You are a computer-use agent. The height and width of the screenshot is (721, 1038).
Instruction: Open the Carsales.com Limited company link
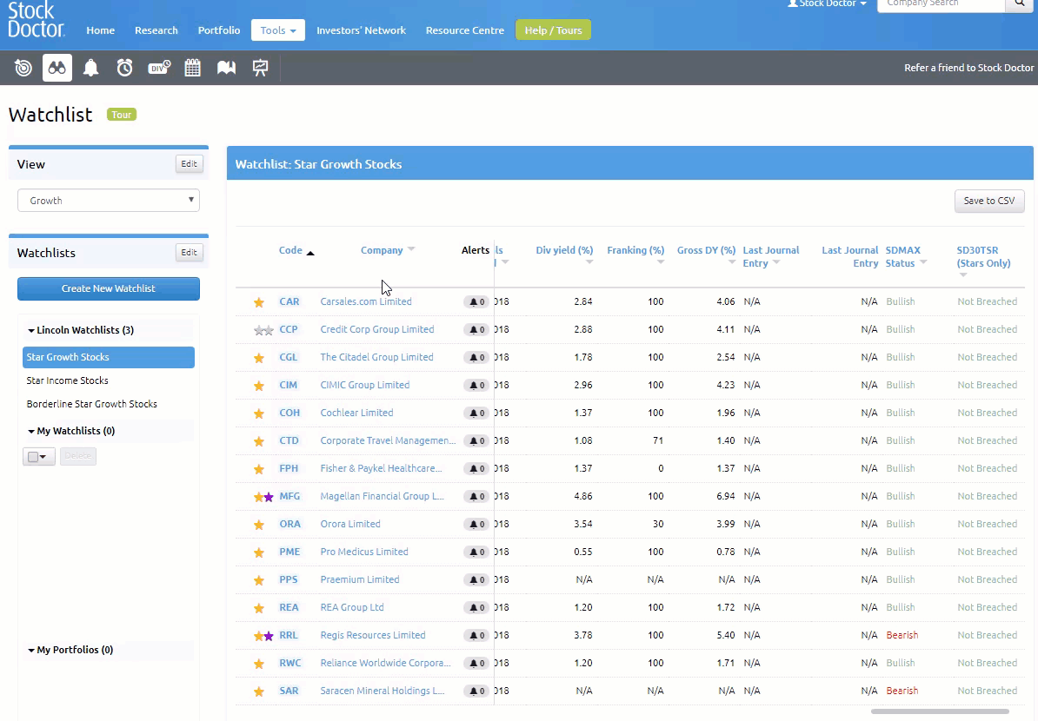[x=366, y=301]
